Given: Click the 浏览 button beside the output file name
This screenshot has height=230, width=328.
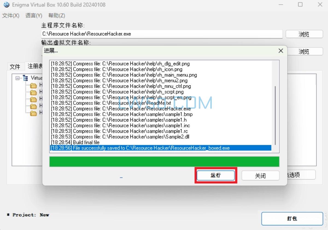Looking at the screenshot, I should point(304,51).
